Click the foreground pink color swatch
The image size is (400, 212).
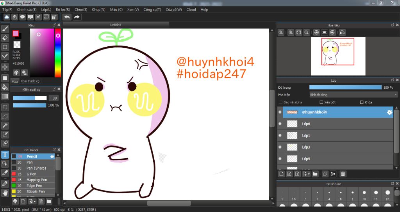[x=16, y=33]
